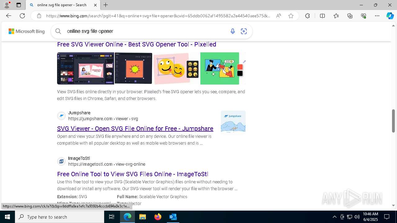Open the Favorites list icon
This screenshot has height=223, width=397.
336,16
